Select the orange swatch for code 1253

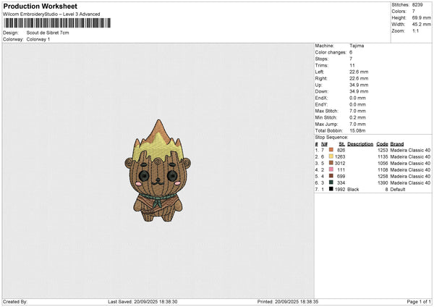pyautogui.click(x=331, y=150)
